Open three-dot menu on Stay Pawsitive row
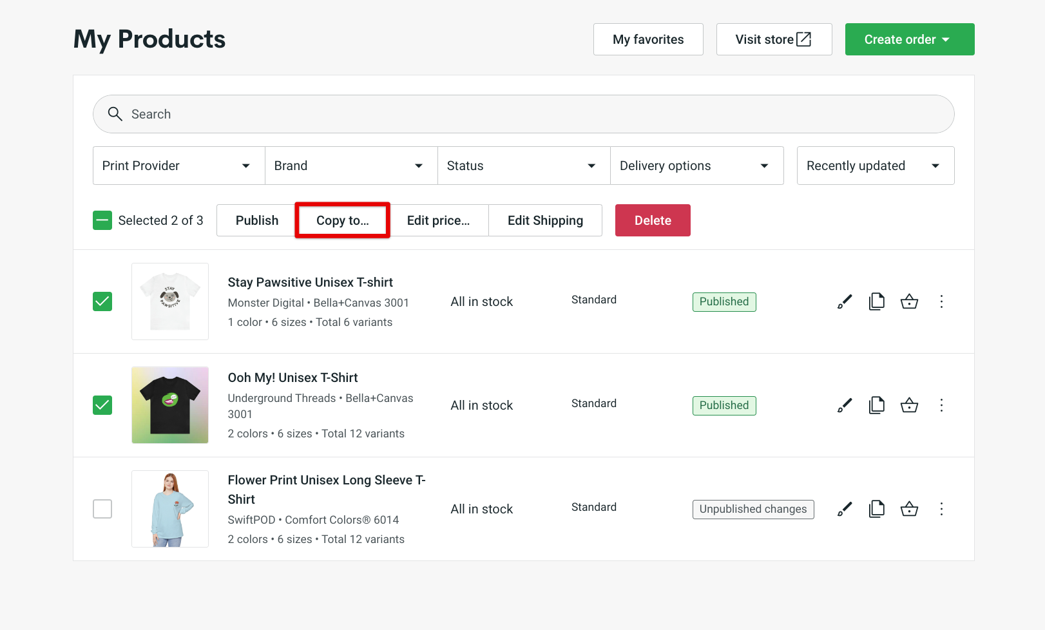This screenshot has height=630, width=1045. coord(941,301)
